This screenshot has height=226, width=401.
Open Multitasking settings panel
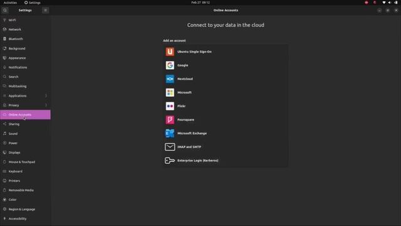(x=25, y=87)
